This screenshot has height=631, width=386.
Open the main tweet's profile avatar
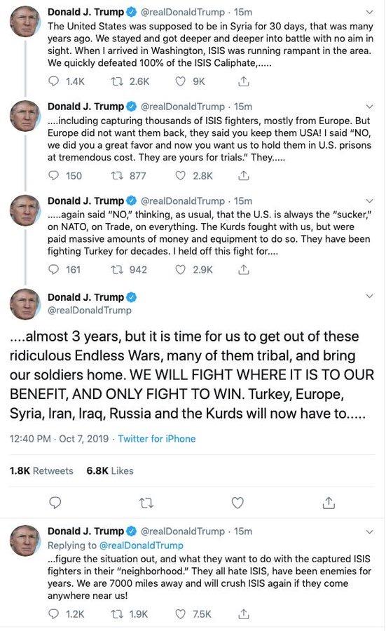coord(25,304)
